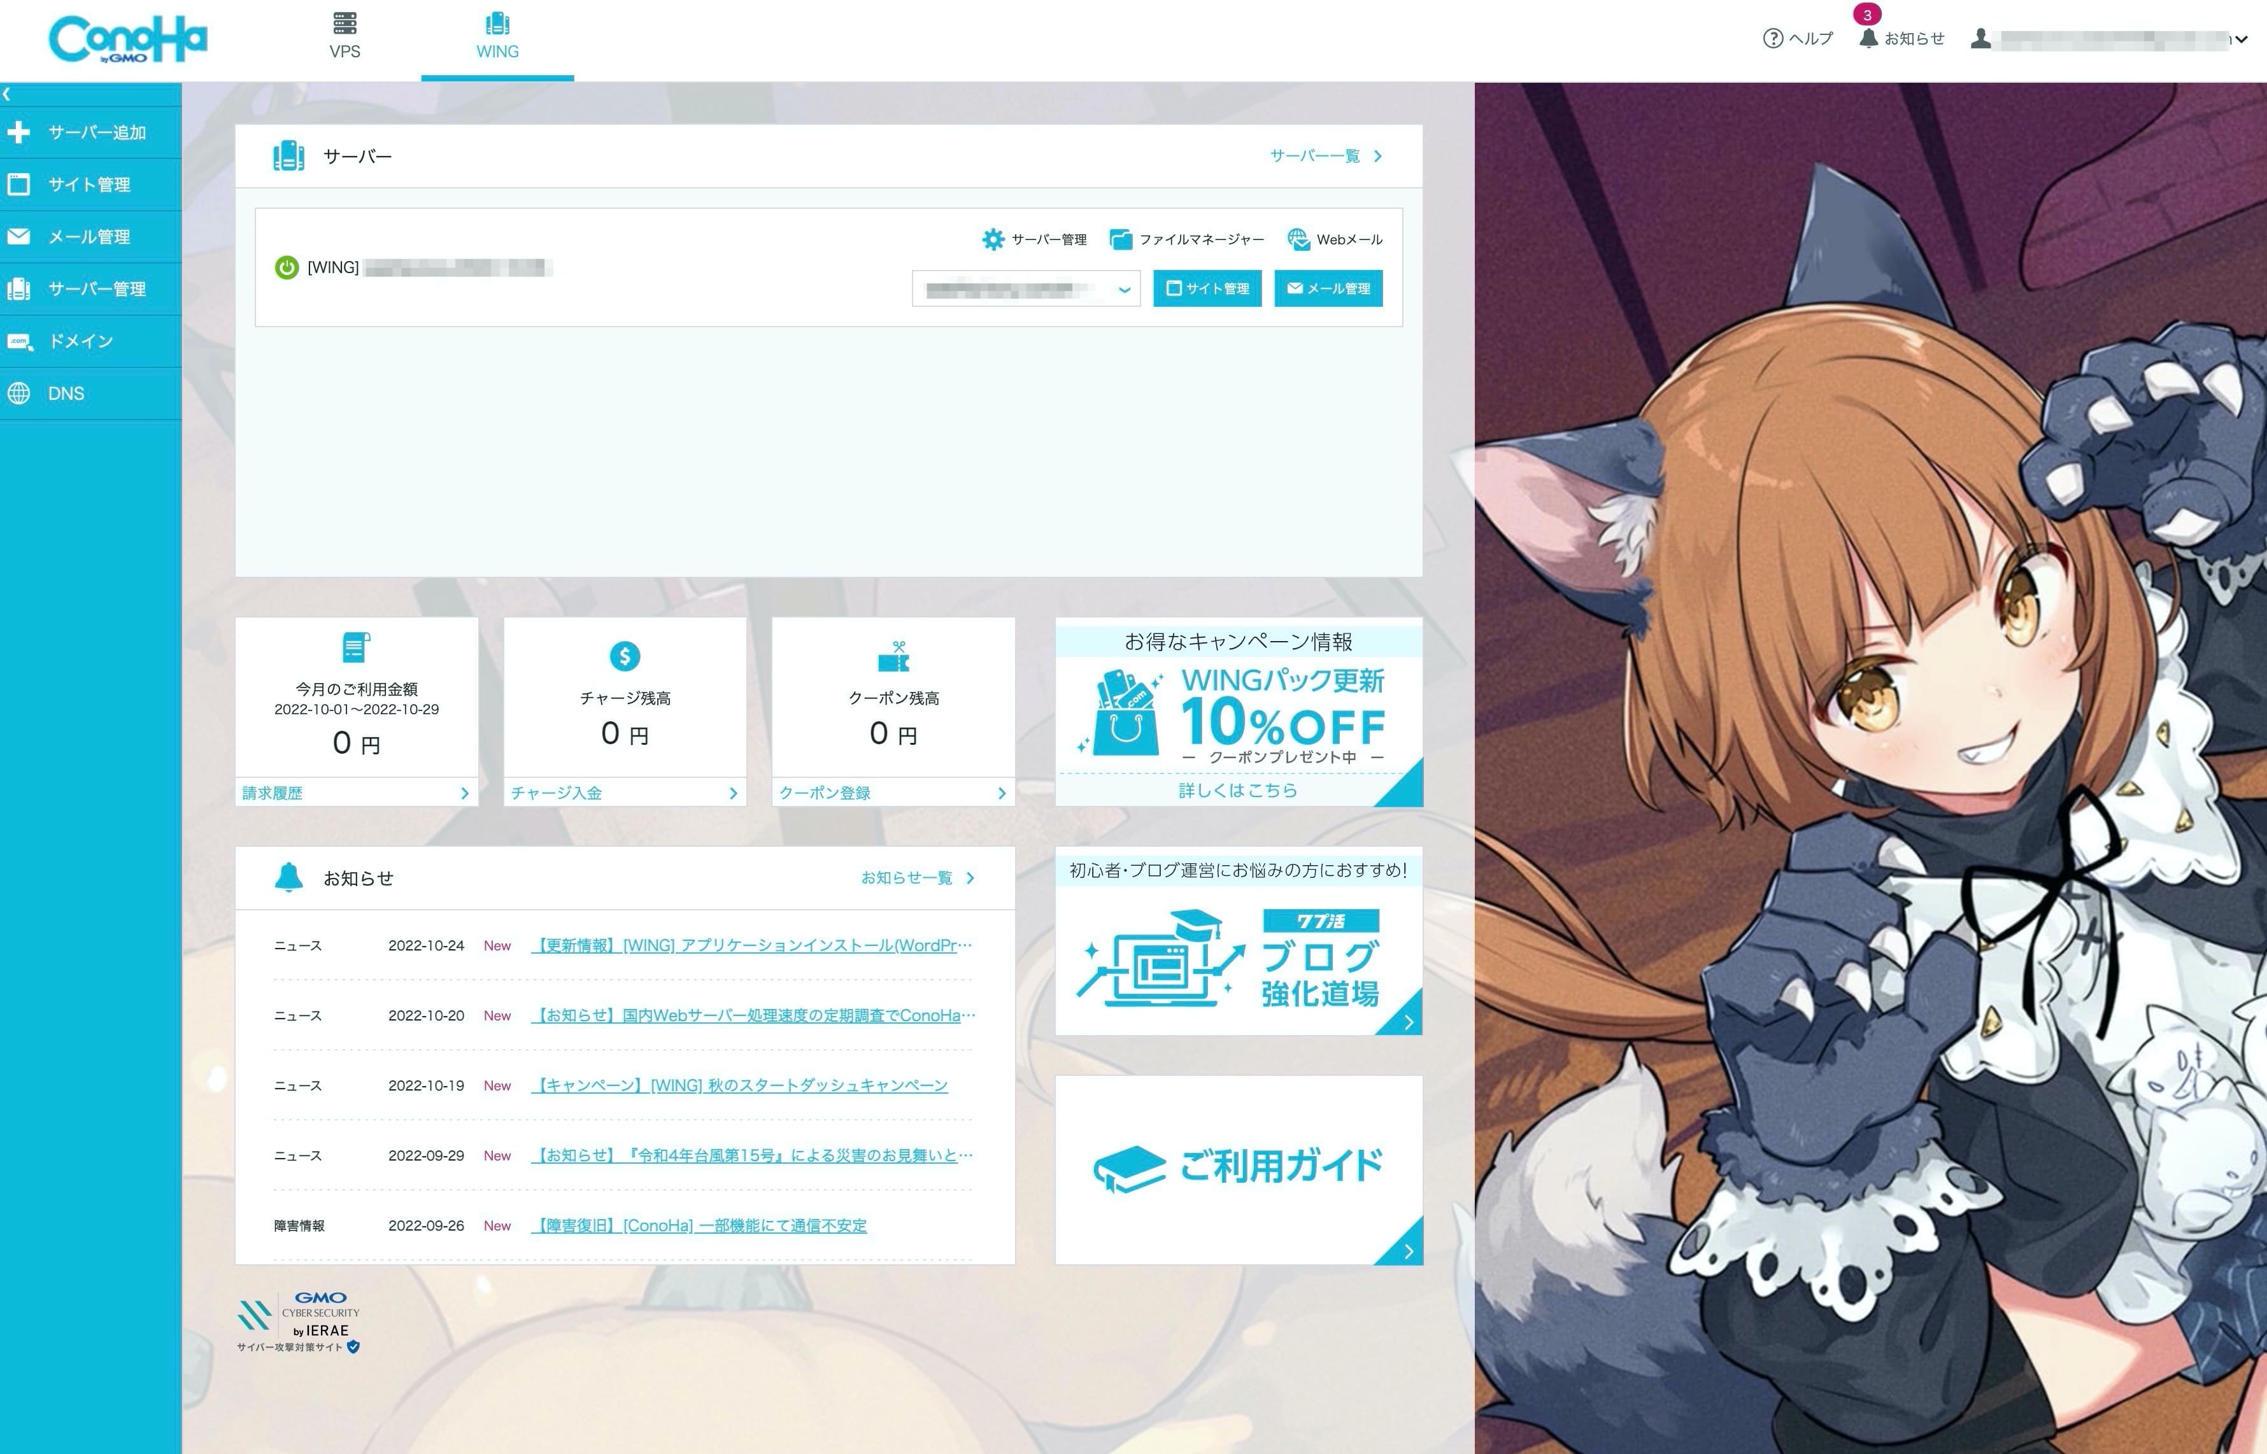This screenshot has height=1454, width=2267.
Task: Click the Webmail globe icon
Action: tap(1299, 240)
